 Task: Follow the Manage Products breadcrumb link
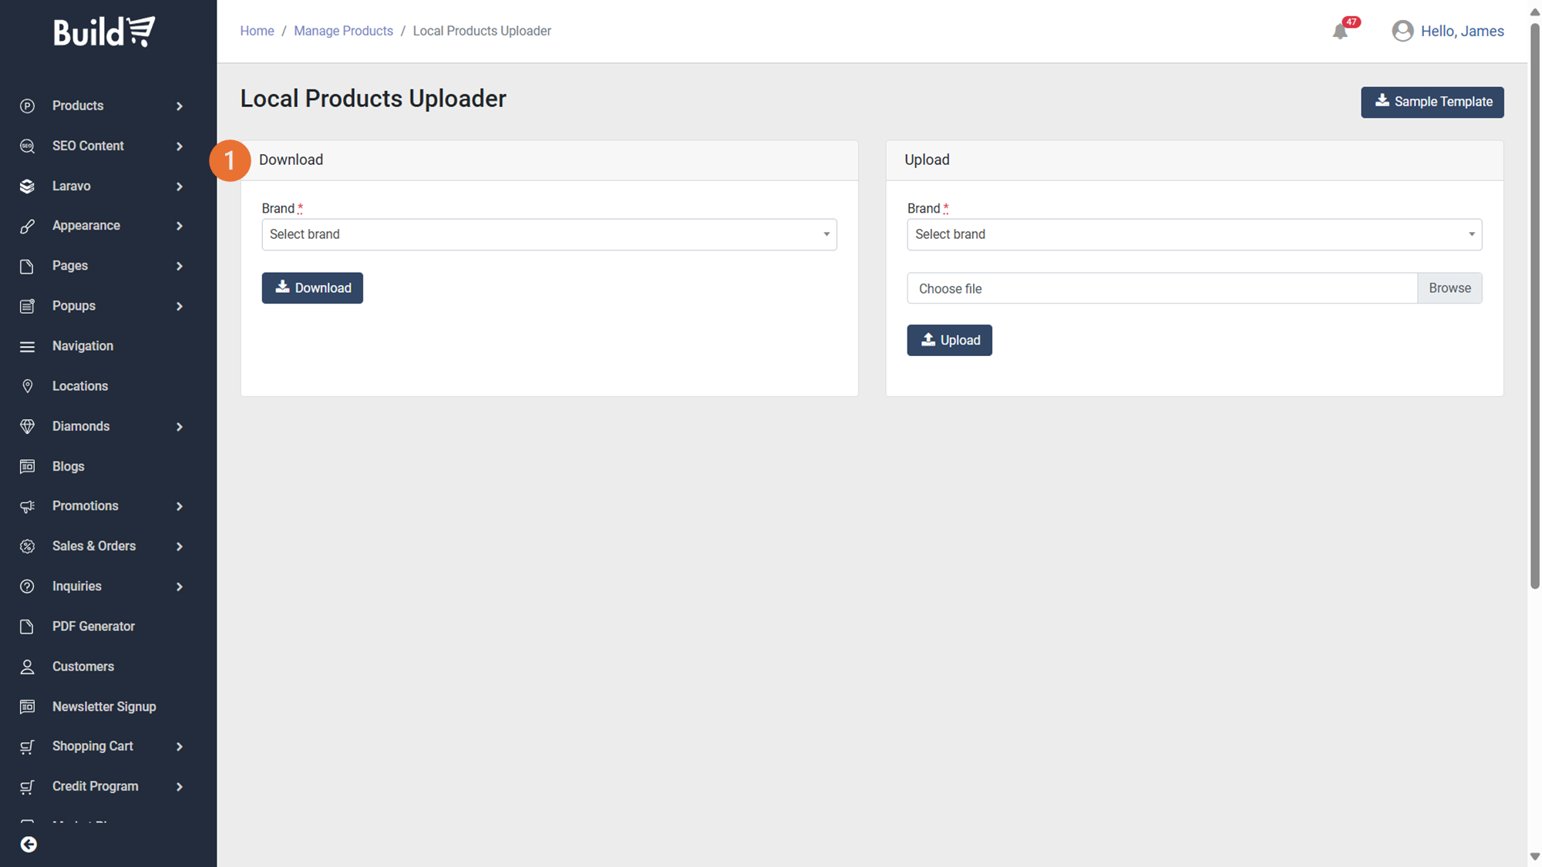[x=343, y=31]
